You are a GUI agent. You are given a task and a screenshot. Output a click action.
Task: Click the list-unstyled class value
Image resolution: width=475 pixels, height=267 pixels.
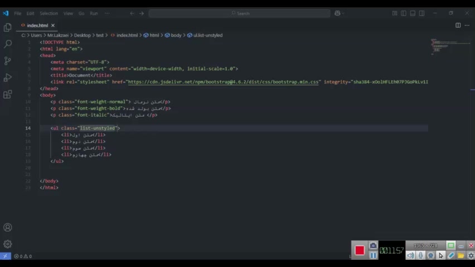tap(97, 128)
